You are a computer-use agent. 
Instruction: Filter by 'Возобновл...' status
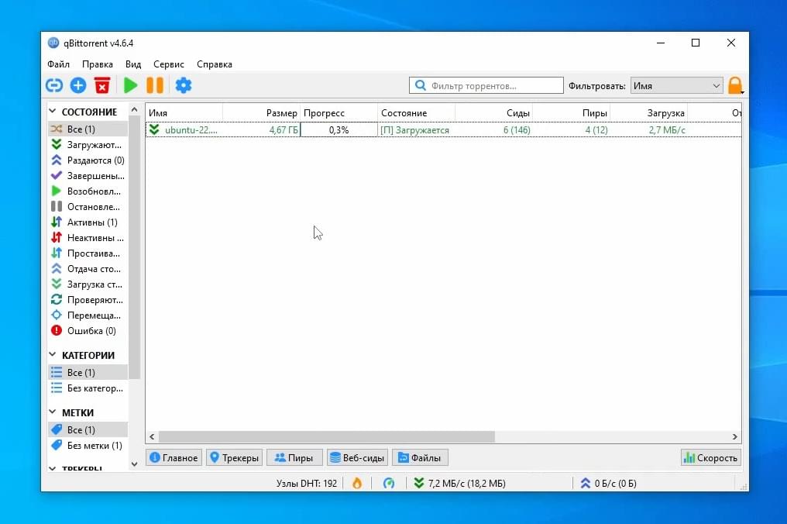click(x=88, y=191)
